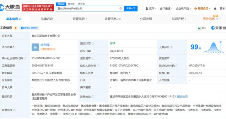Open the 应用 dropdown menu
The image size is (226, 119).
pos(151,9)
